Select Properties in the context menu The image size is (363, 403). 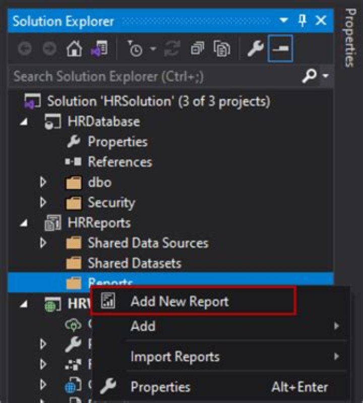160,387
